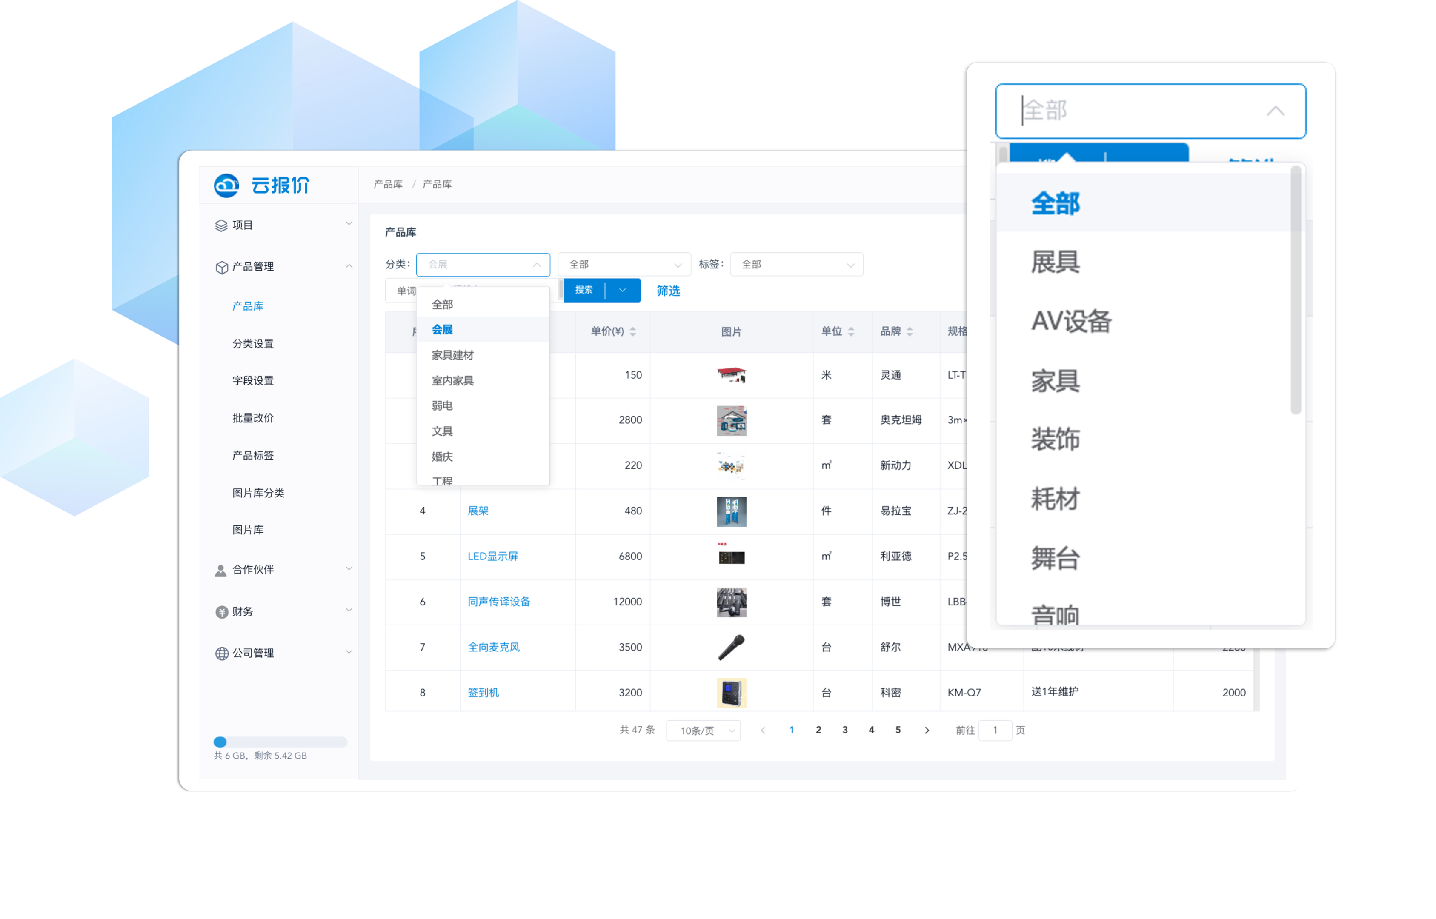The image size is (1436, 919).
Task: Click the 项目 layers icon in sidebar
Action: 221,225
